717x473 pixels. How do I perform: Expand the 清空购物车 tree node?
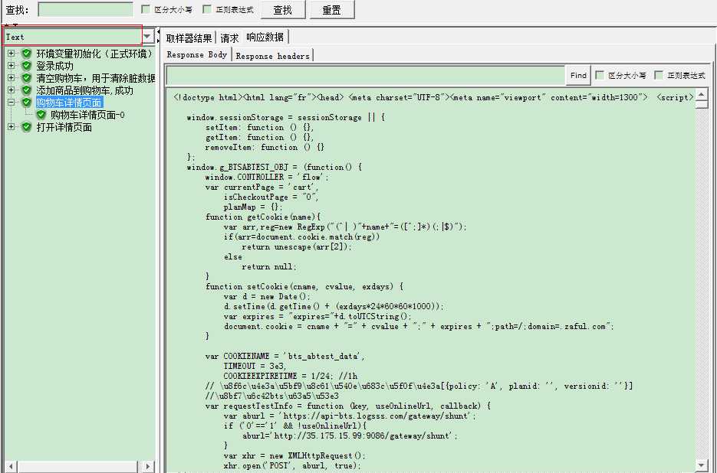[x=11, y=78]
